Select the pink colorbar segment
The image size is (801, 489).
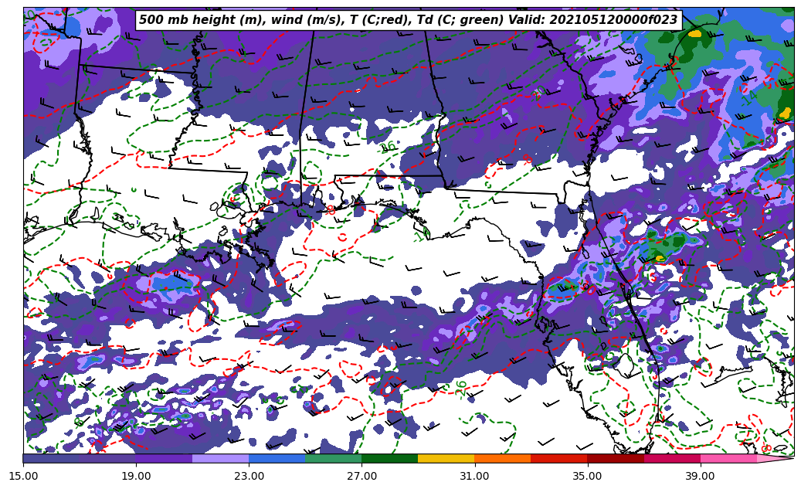coord(728,458)
